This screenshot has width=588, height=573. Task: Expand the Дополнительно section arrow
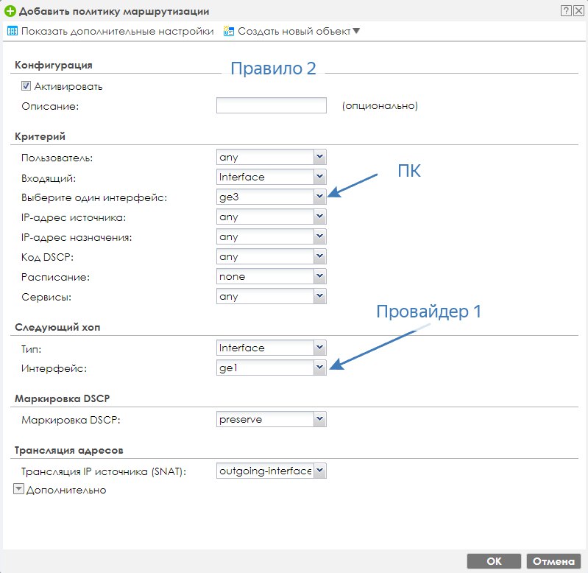(x=18, y=489)
